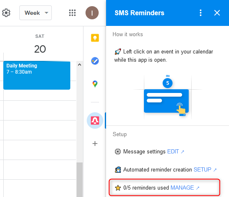This screenshot has height=197, width=229.
Task: Click the calendar vertical scrollbar thumb
Action: [x=79, y=180]
